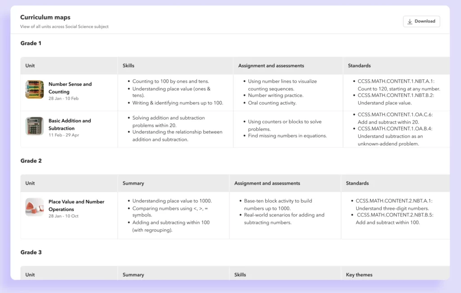The height and width of the screenshot is (293, 461).
Task: Click the Grade 1 Standards column header
Action: pos(359,66)
